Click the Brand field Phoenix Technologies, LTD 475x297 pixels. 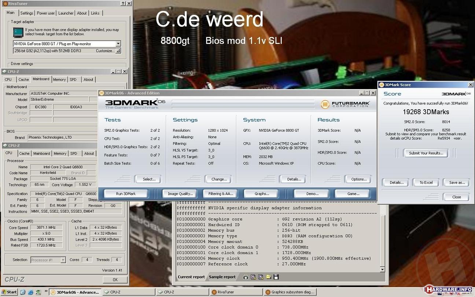(x=62, y=137)
